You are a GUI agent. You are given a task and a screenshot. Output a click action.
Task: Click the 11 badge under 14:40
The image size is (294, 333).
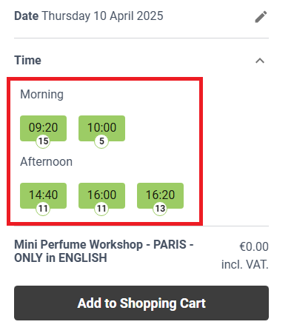pyautogui.click(x=43, y=209)
